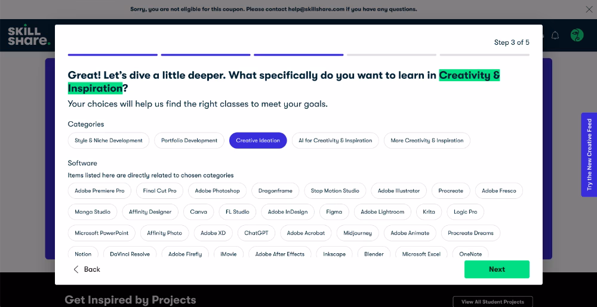This screenshot has width=597, height=307.
Task: Pick Adobe Illustrator chip
Action: (399, 191)
